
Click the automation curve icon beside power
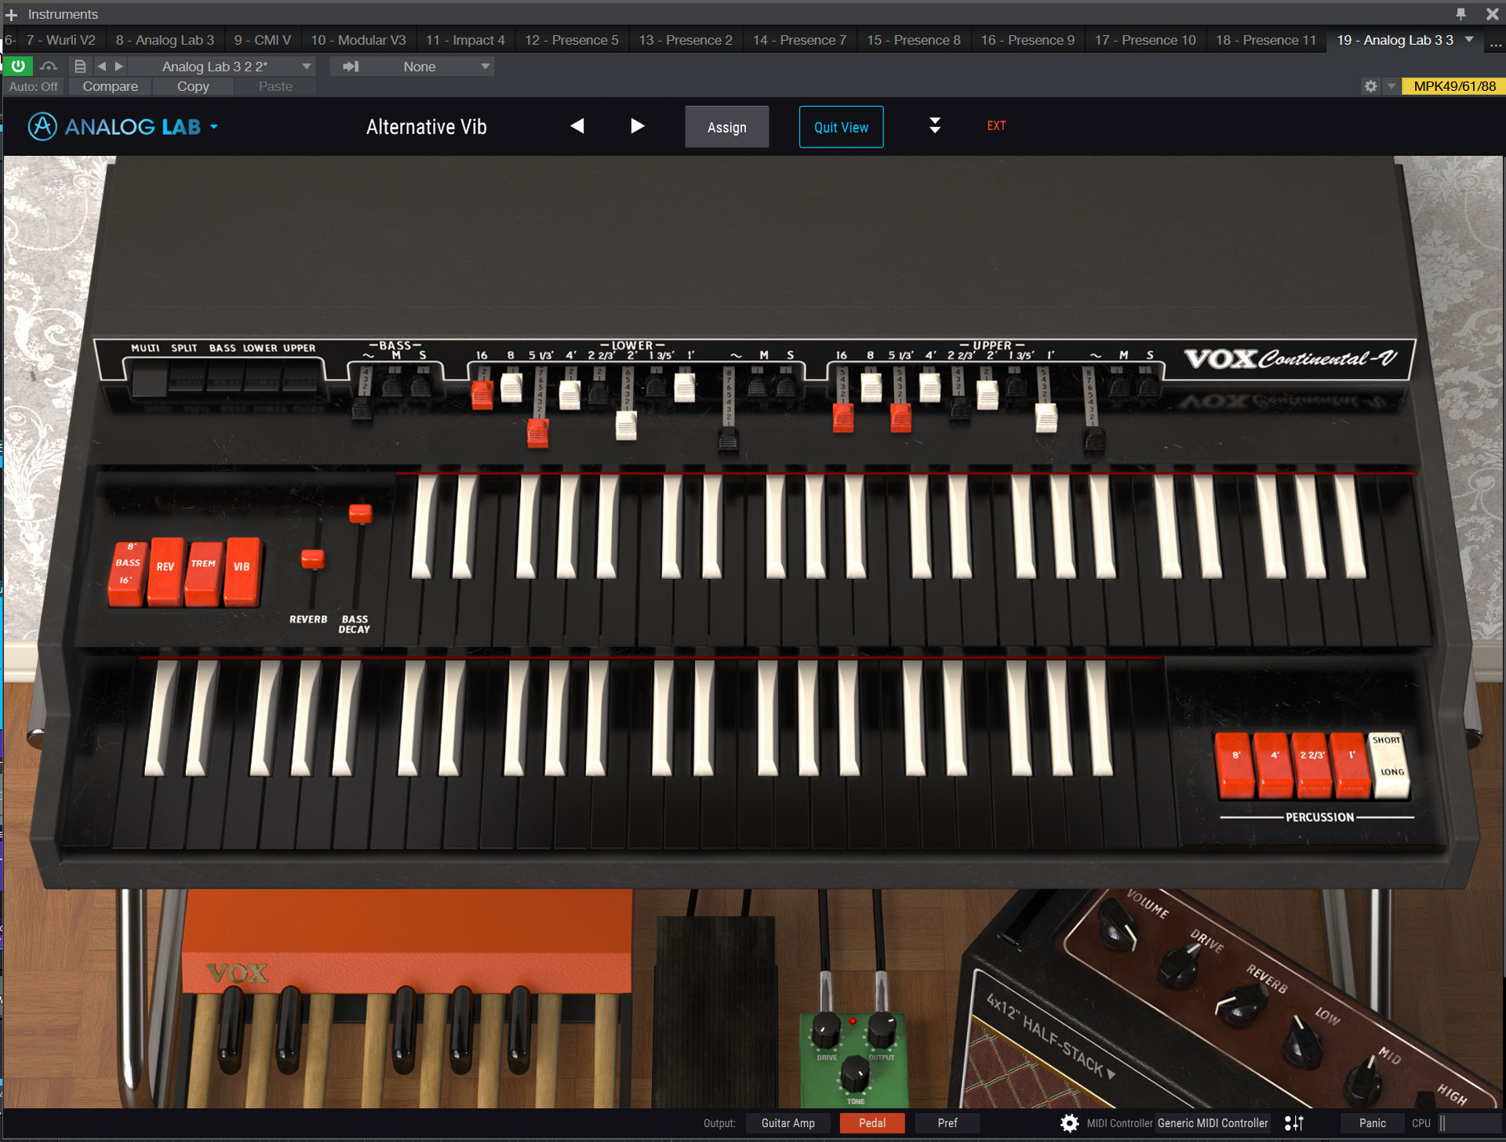(49, 66)
